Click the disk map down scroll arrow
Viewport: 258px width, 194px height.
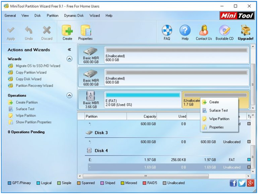[253, 108]
